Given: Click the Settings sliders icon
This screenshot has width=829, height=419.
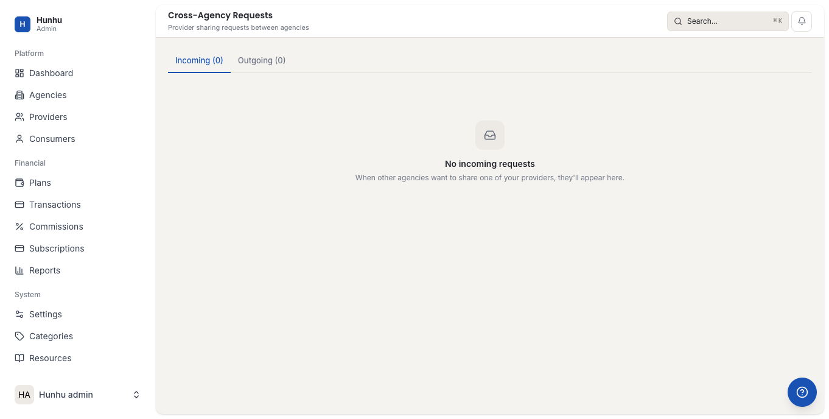Looking at the screenshot, I should click(19, 314).
